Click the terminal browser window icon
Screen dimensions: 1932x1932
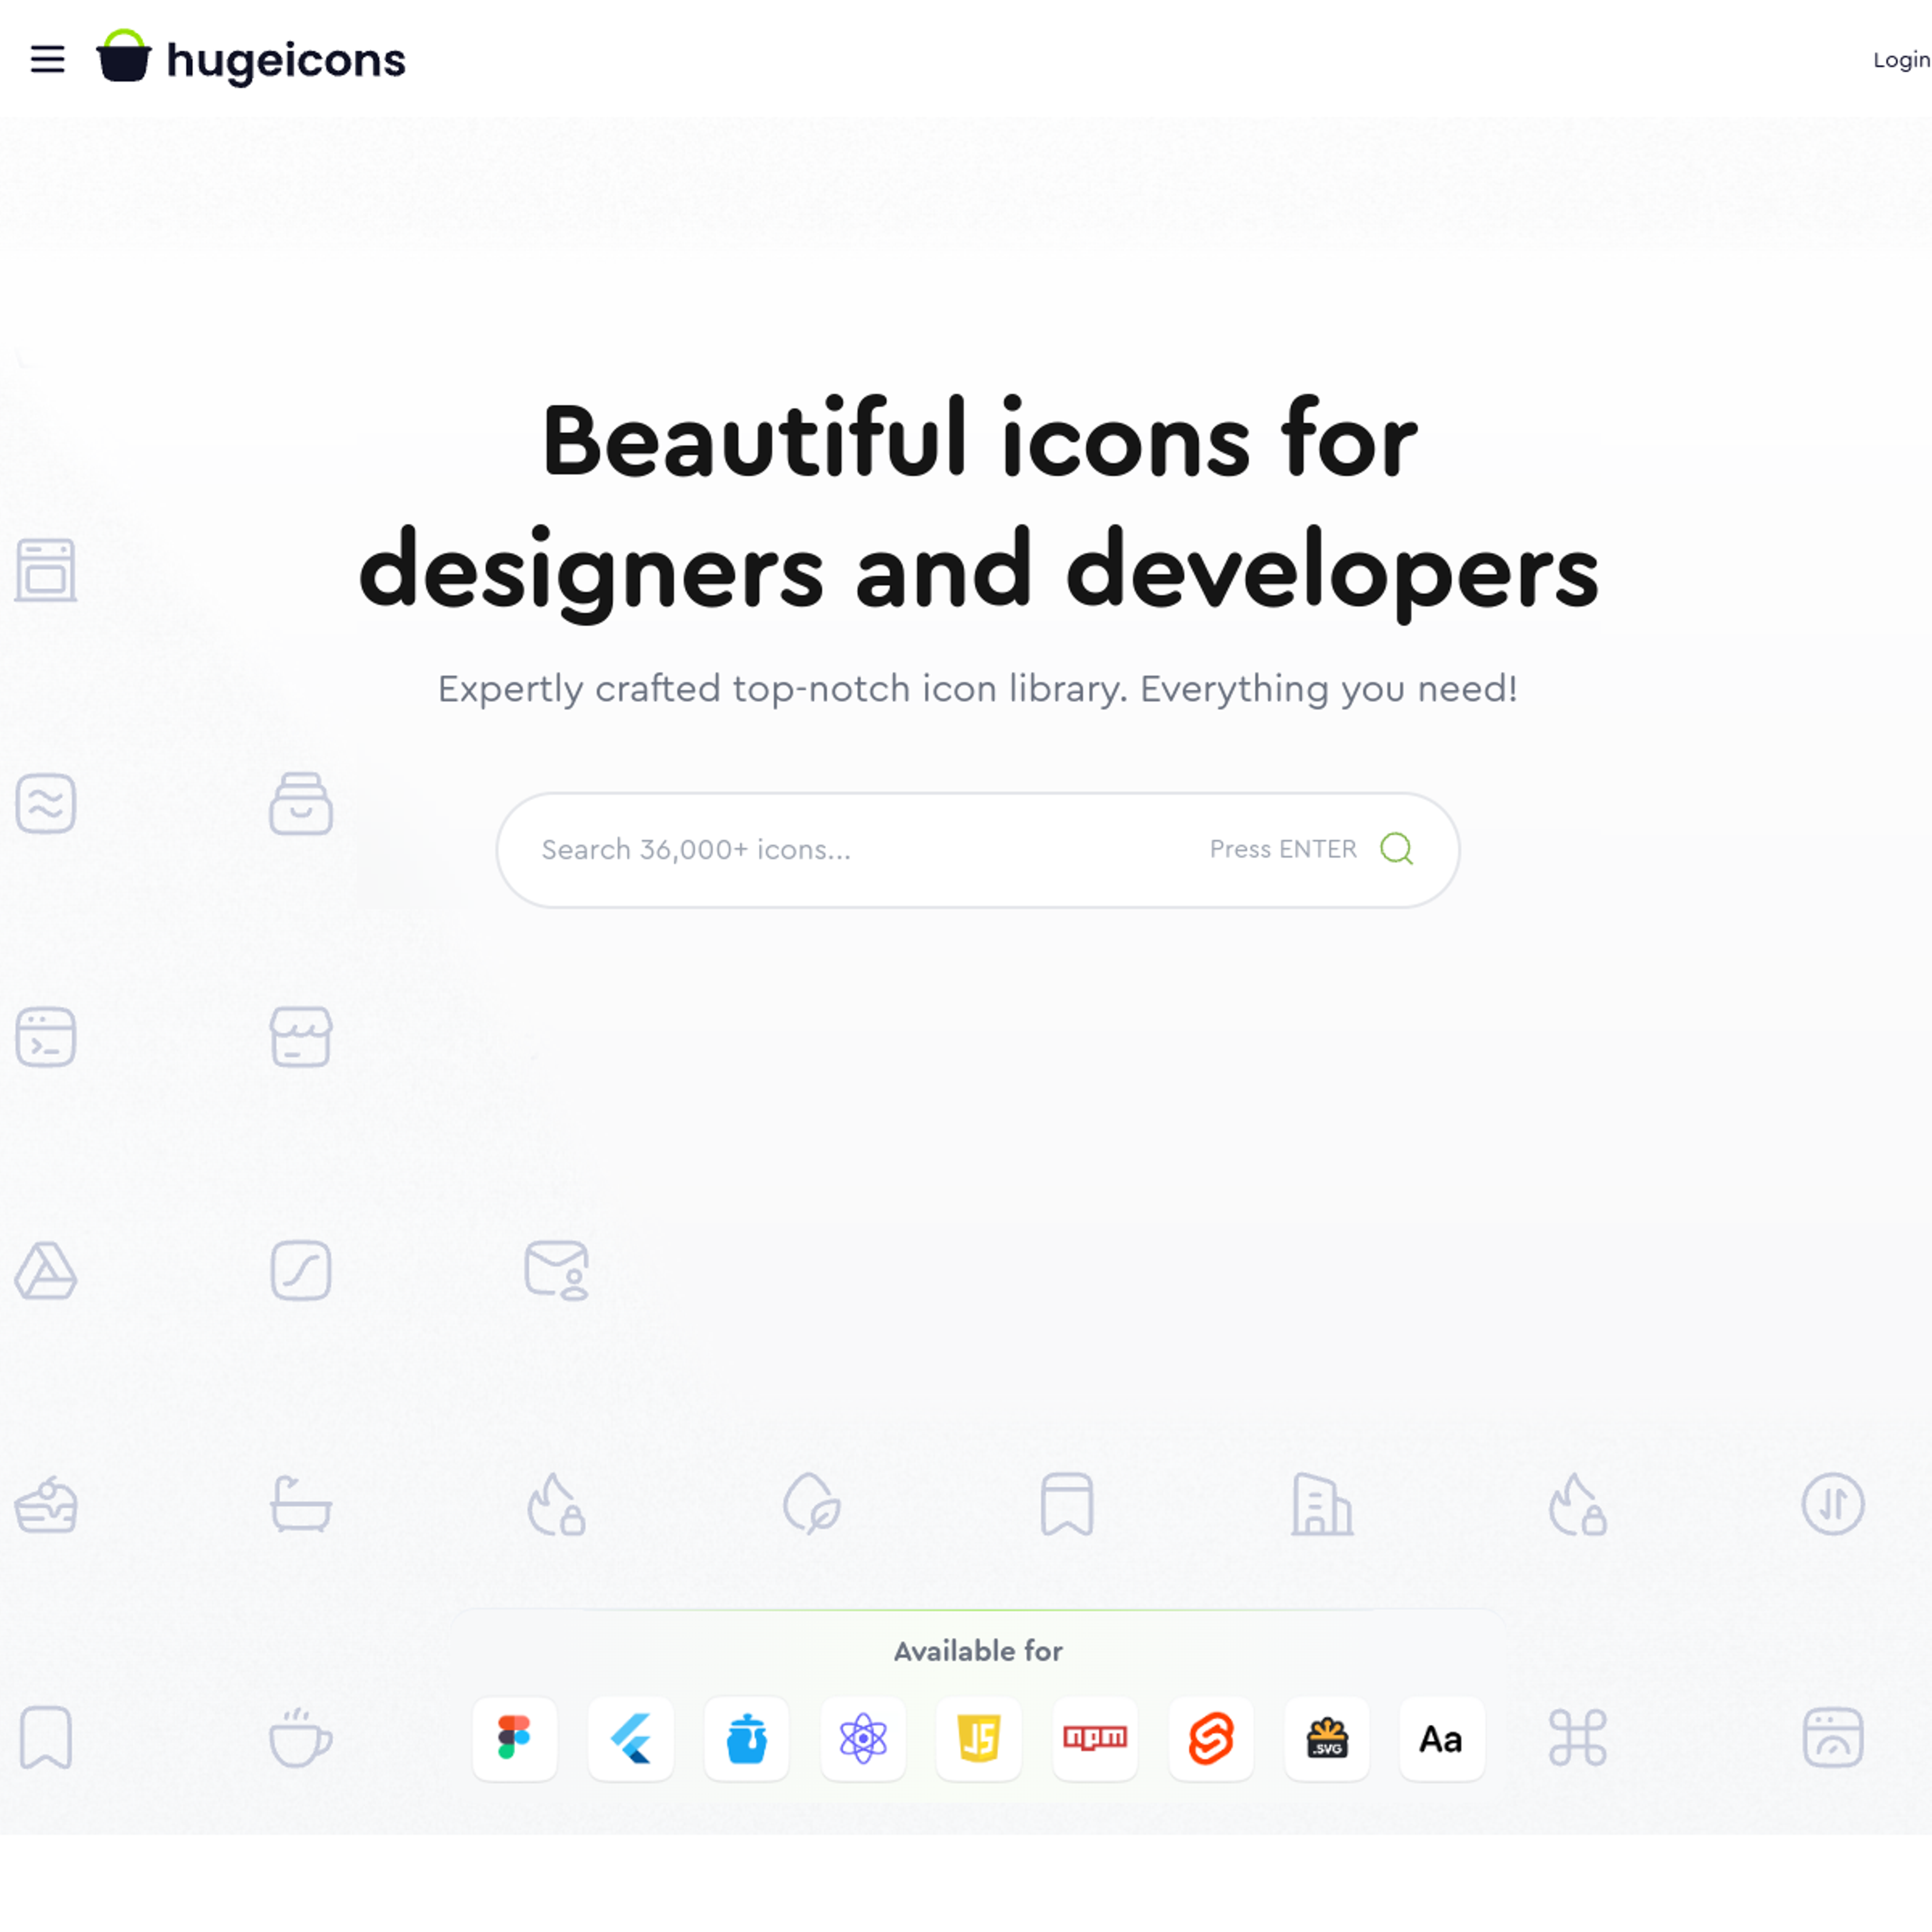click(46, 1037)
